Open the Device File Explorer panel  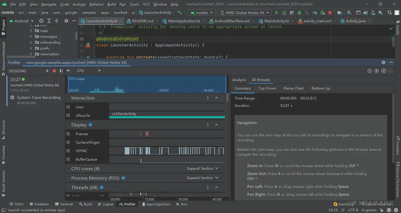point(398,179)
